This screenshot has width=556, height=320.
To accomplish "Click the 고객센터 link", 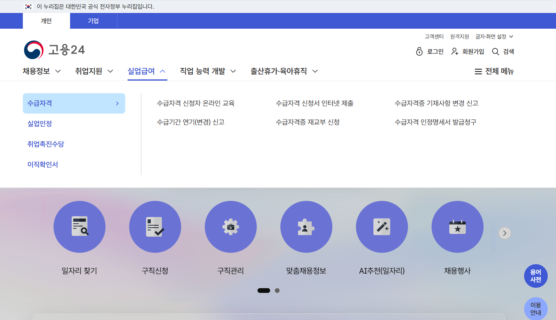I will pos(434,37).
